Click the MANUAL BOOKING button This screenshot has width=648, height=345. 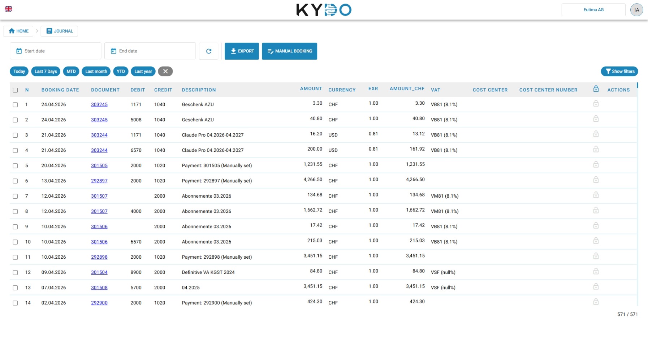(x=289, y=51)
